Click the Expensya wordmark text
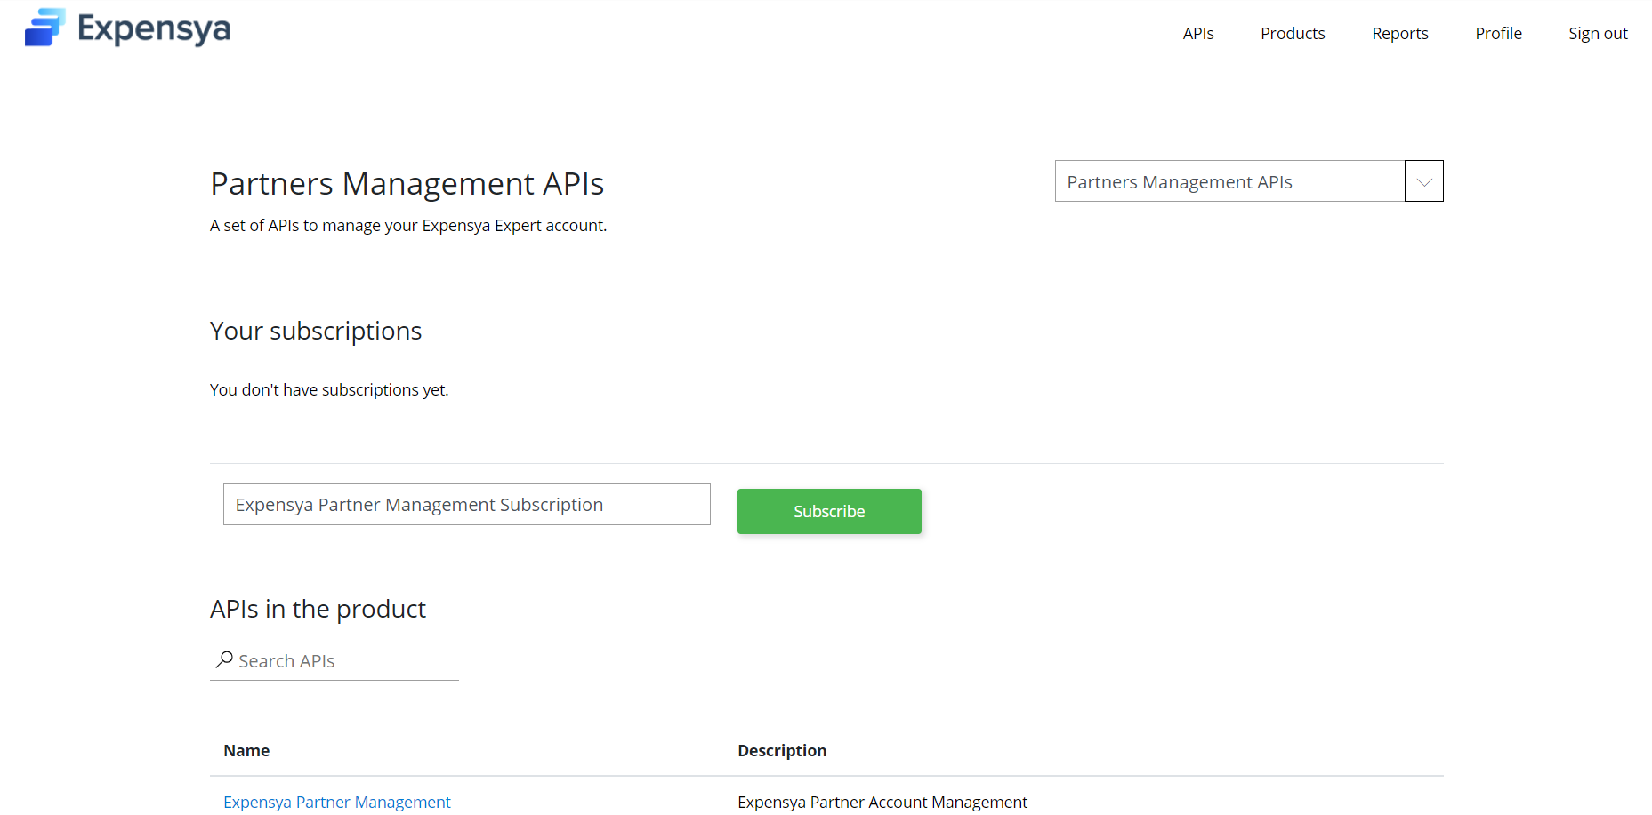This screenshot has height=815, width=1652. coord(154,28)
